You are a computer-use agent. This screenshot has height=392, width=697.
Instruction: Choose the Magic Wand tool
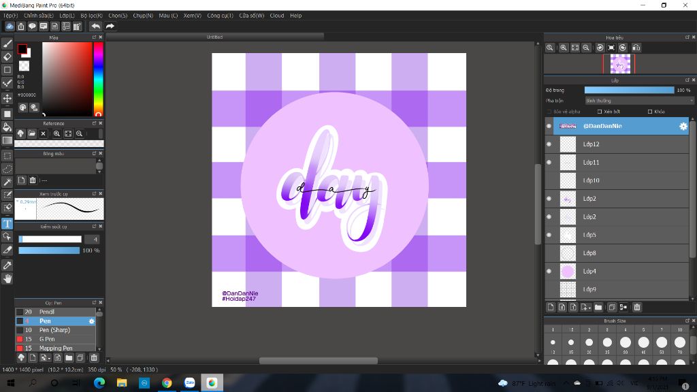[x=7, y=182]
